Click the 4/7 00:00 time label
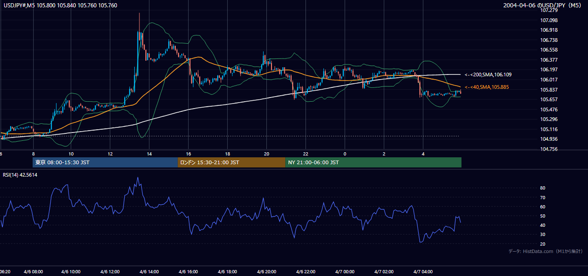Screen dimensions: 588x276 [x=345, y=272]
